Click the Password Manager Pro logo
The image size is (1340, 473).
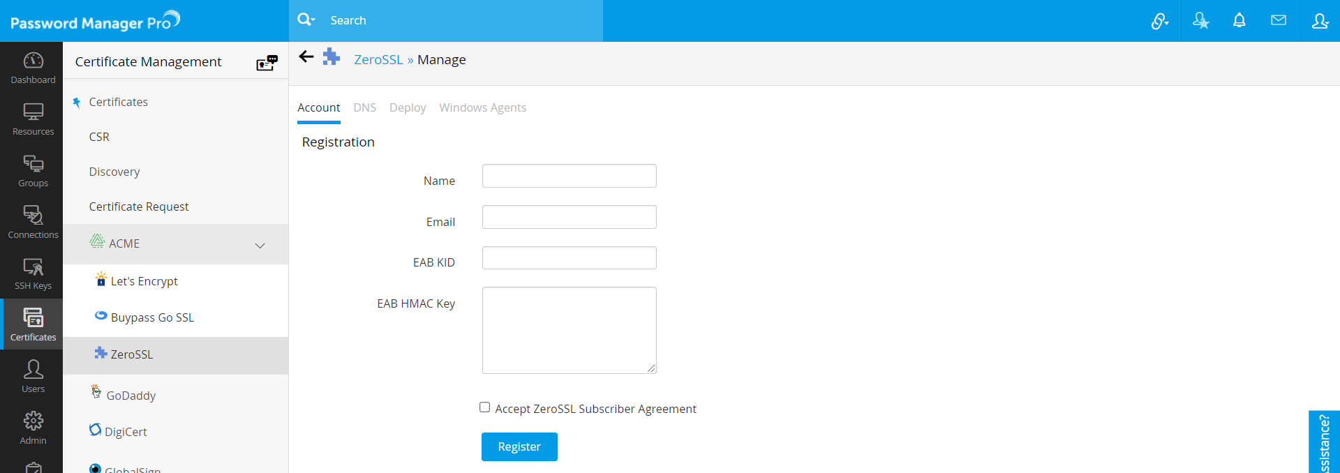95,21
